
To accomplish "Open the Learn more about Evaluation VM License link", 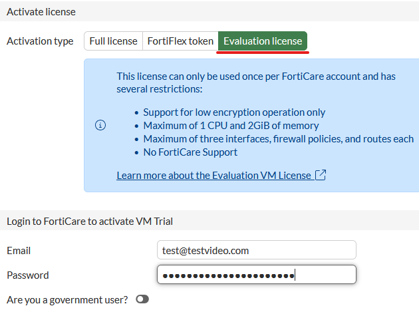I will [x=213, y=176].
